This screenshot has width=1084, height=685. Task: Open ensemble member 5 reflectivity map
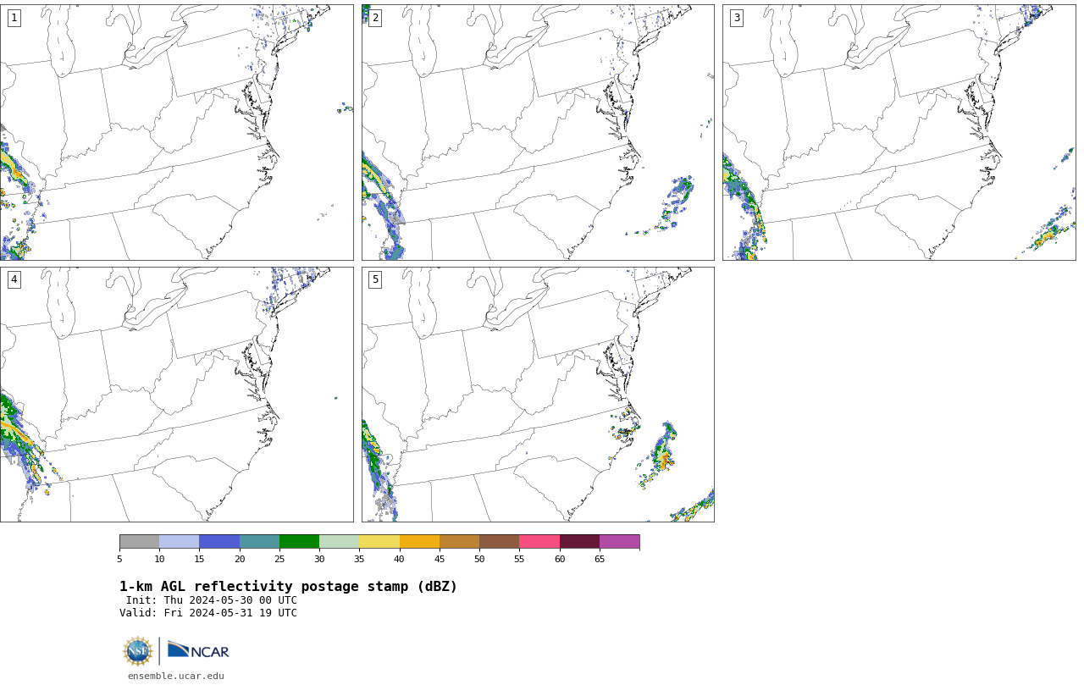tap(538, 395)
